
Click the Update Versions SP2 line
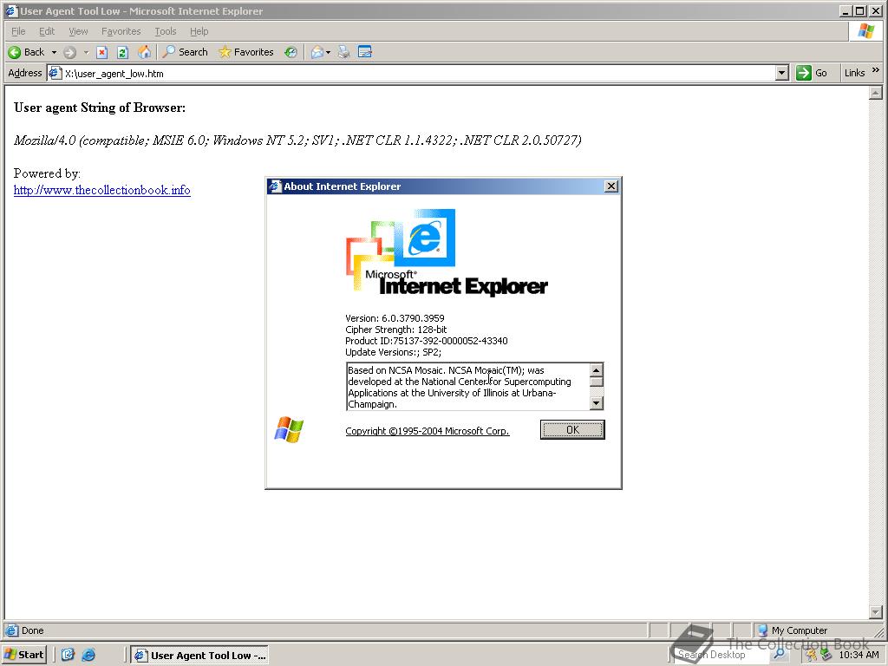[393, 352]
